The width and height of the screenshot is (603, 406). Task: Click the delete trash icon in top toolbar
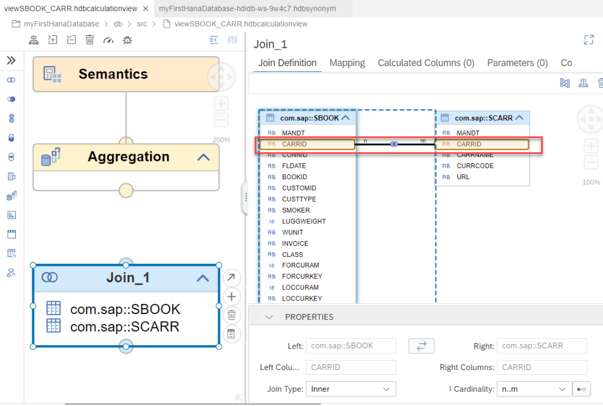point(90,39)
